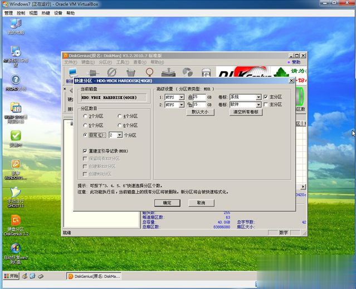Click the Default Size button
This screenshot has height=289, width=356.
click(x=200, y=112)
